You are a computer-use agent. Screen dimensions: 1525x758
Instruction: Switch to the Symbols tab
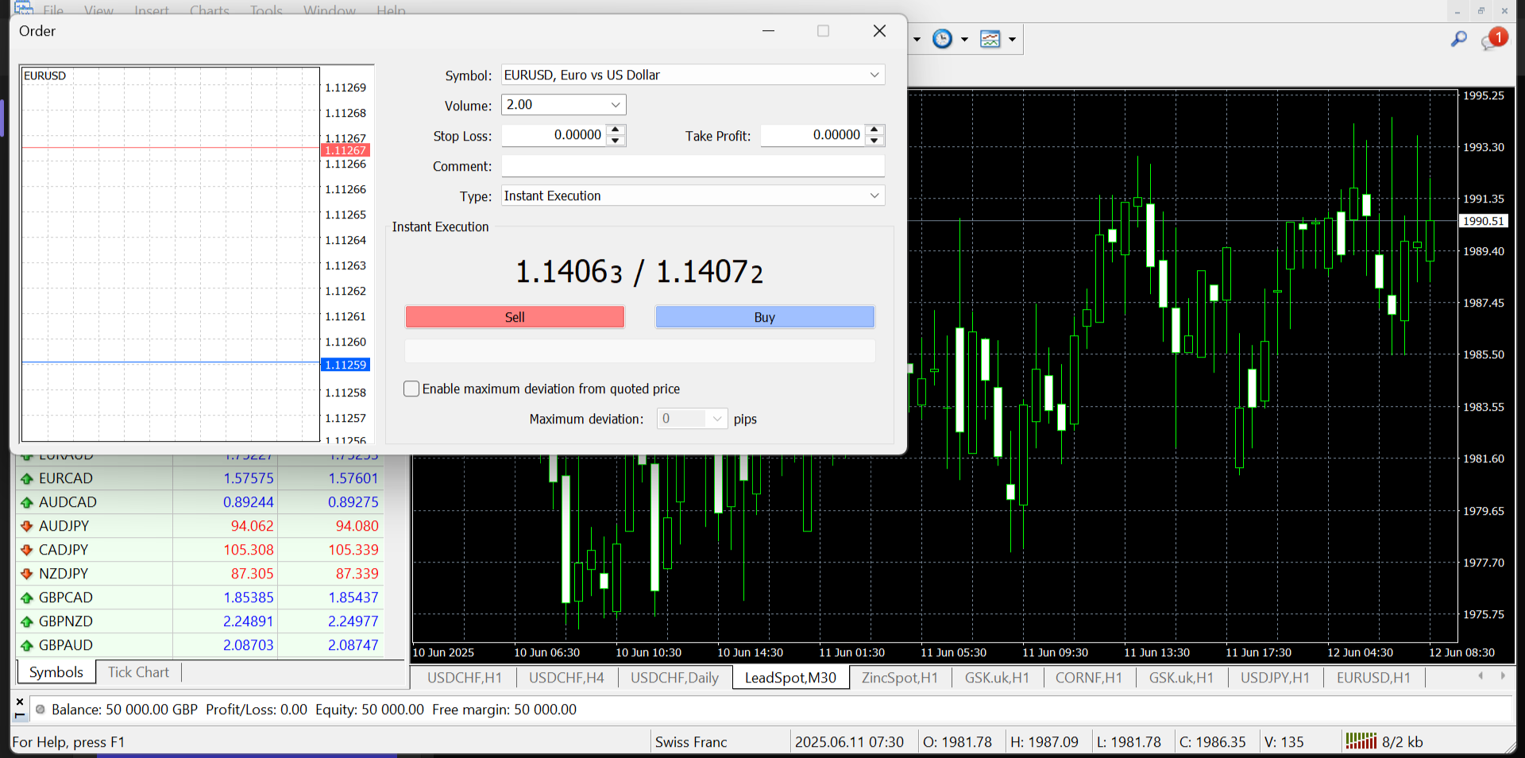[56, 672]
